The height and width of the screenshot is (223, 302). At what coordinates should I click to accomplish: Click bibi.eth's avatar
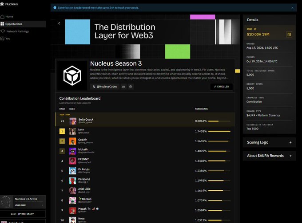click(x=72, y=151)
